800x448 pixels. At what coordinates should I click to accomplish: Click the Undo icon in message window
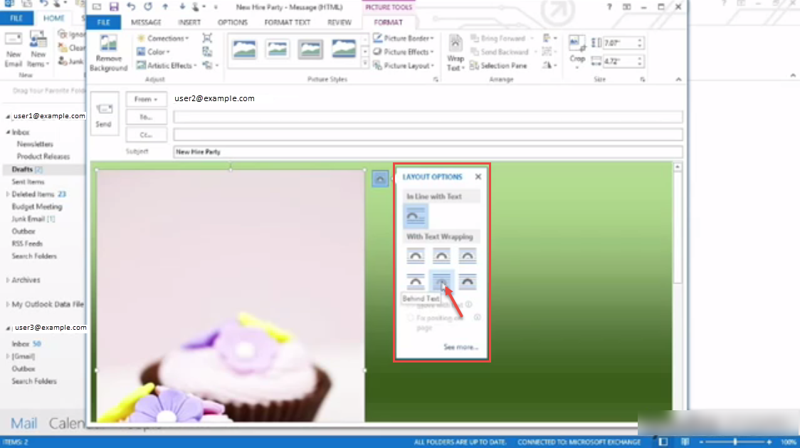(x=131, y=6)
